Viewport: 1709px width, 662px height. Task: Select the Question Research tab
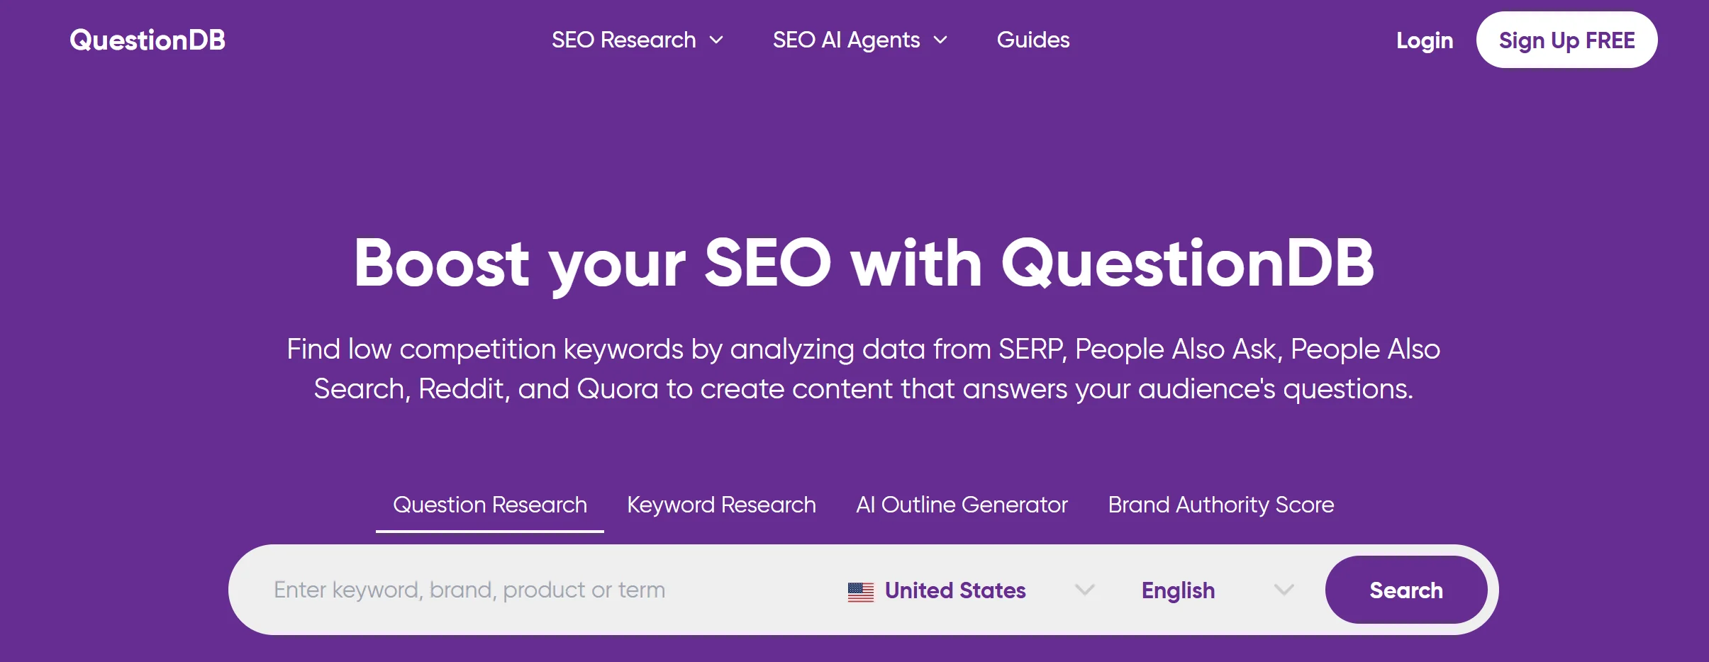490,505
